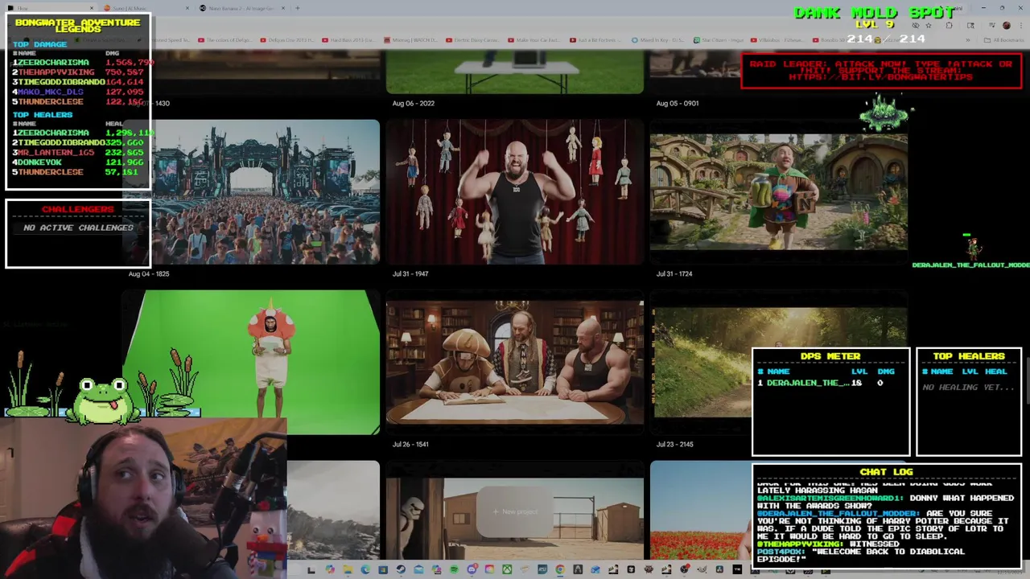Screen dimensions: 1030x579
Task: Click the 'NO ACTIVE CHALLENGES' text
Action: (78, 228)
